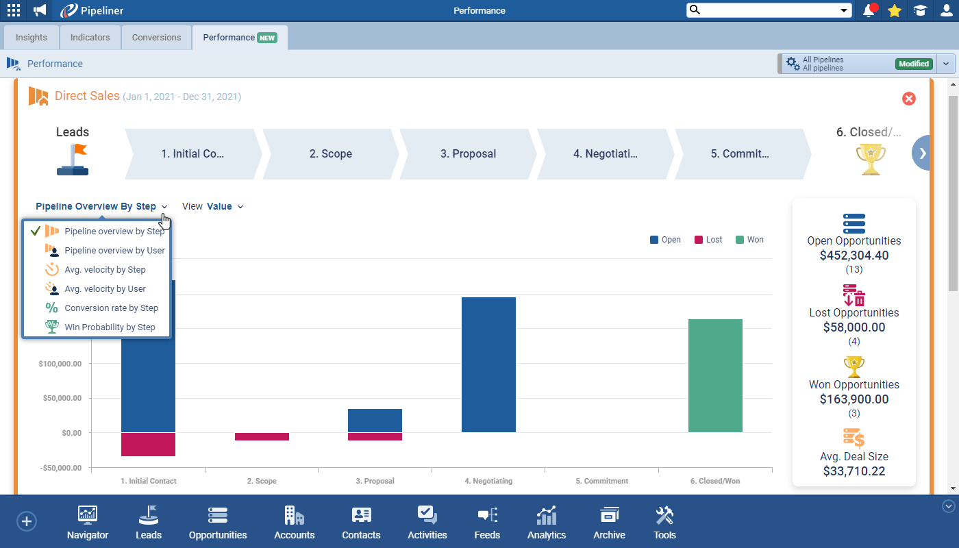Open the graduation cap learning icon
Image resolution: width=959 pixels, height=548 pixels.
(920, 10)
